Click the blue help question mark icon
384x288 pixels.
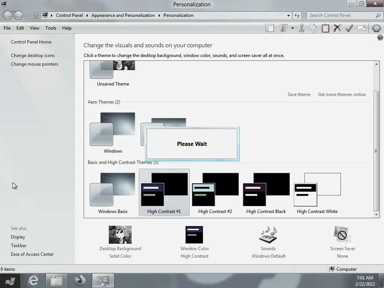[380, 37]
